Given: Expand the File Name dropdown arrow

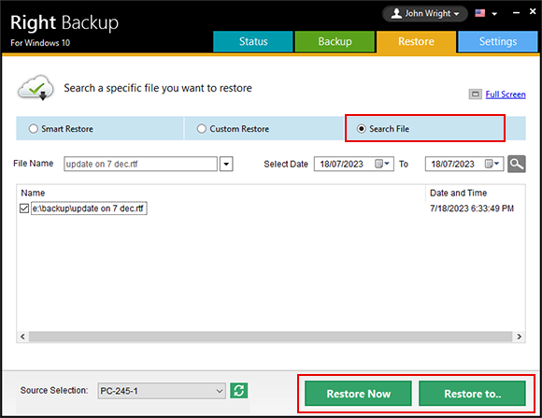Looking at the screenshot, I should point(226,164).
